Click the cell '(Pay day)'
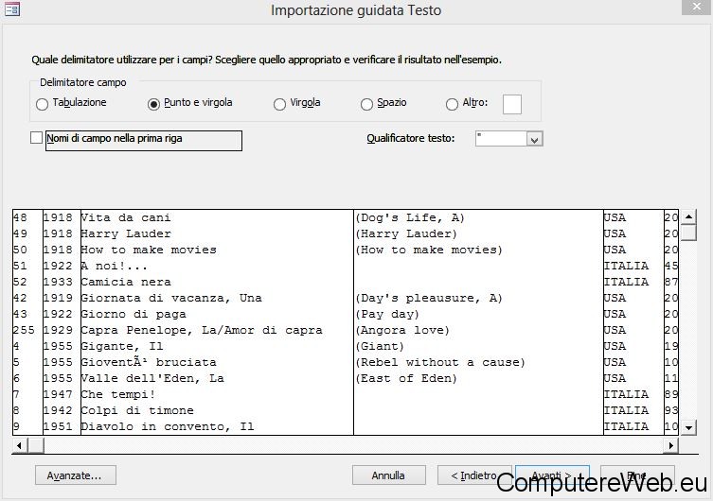Viewport: 713px width, 501px height. [387, 314]
